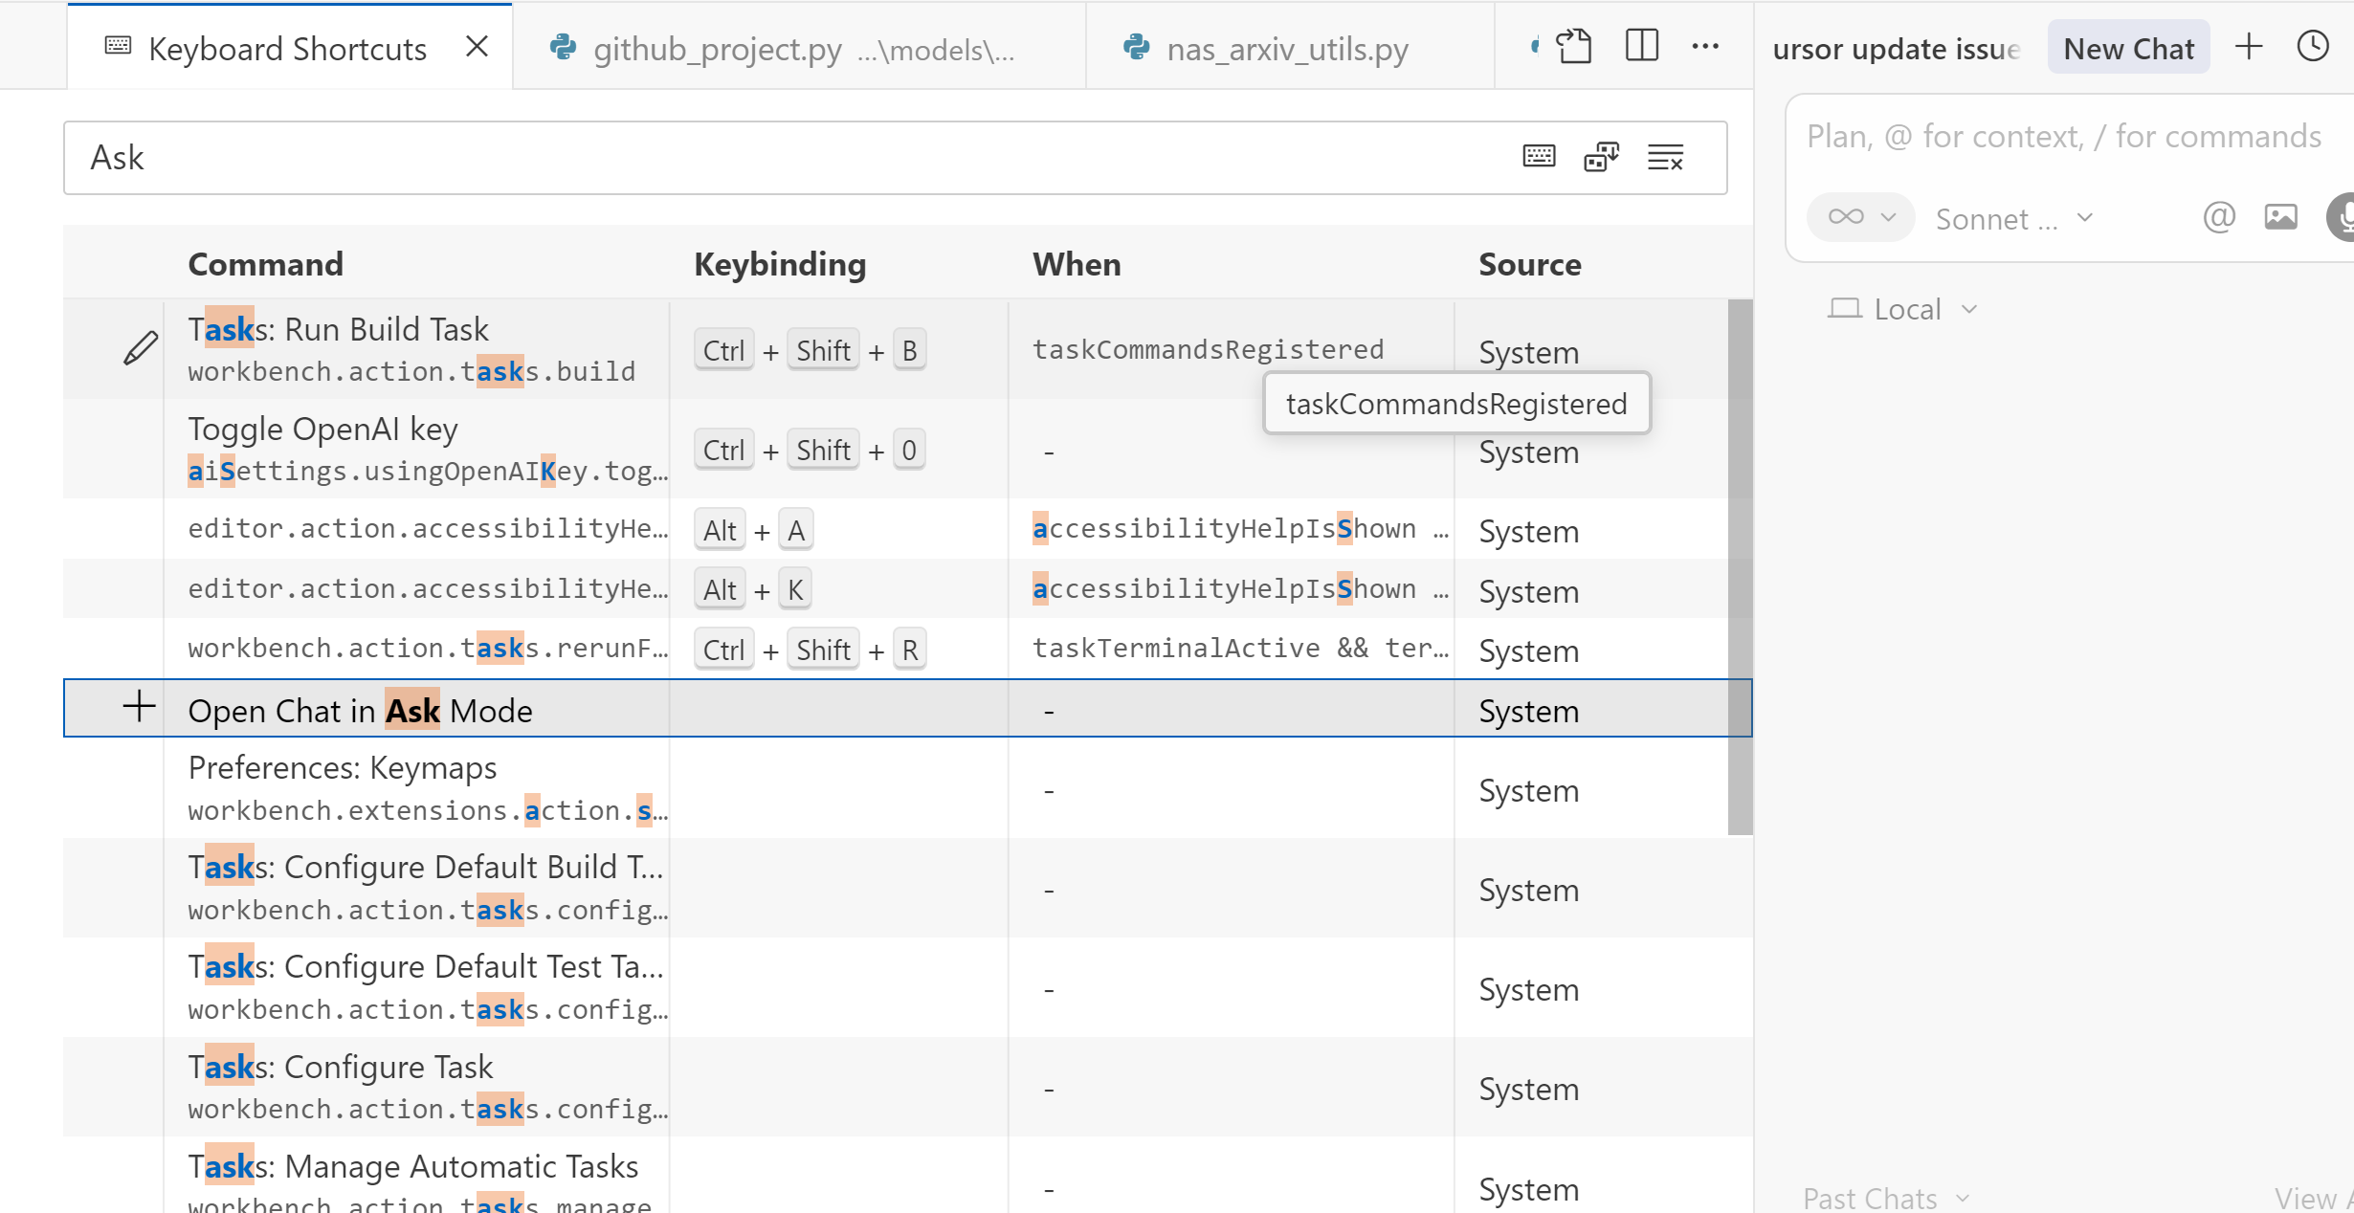Click Sort by Precedence icon
2354x1213 pixels.
pos(1601,157)
